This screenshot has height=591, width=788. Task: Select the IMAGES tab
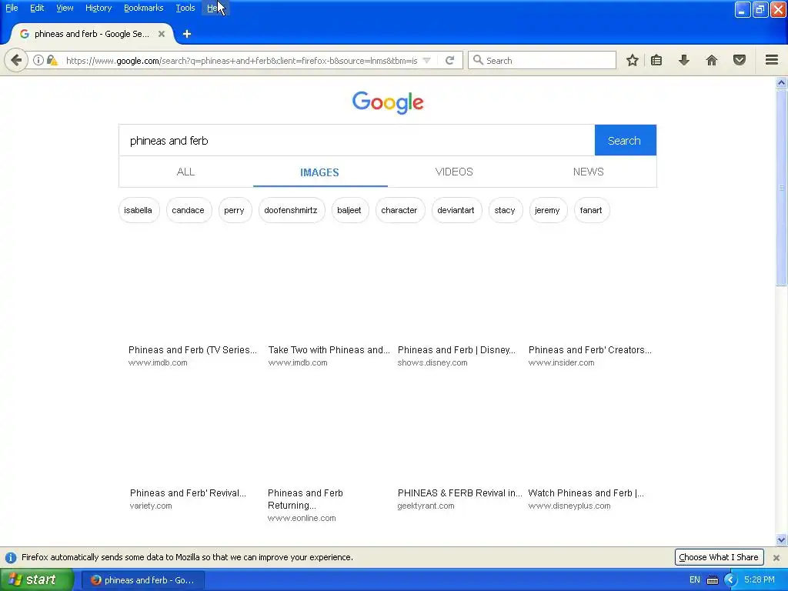[319, 172]
